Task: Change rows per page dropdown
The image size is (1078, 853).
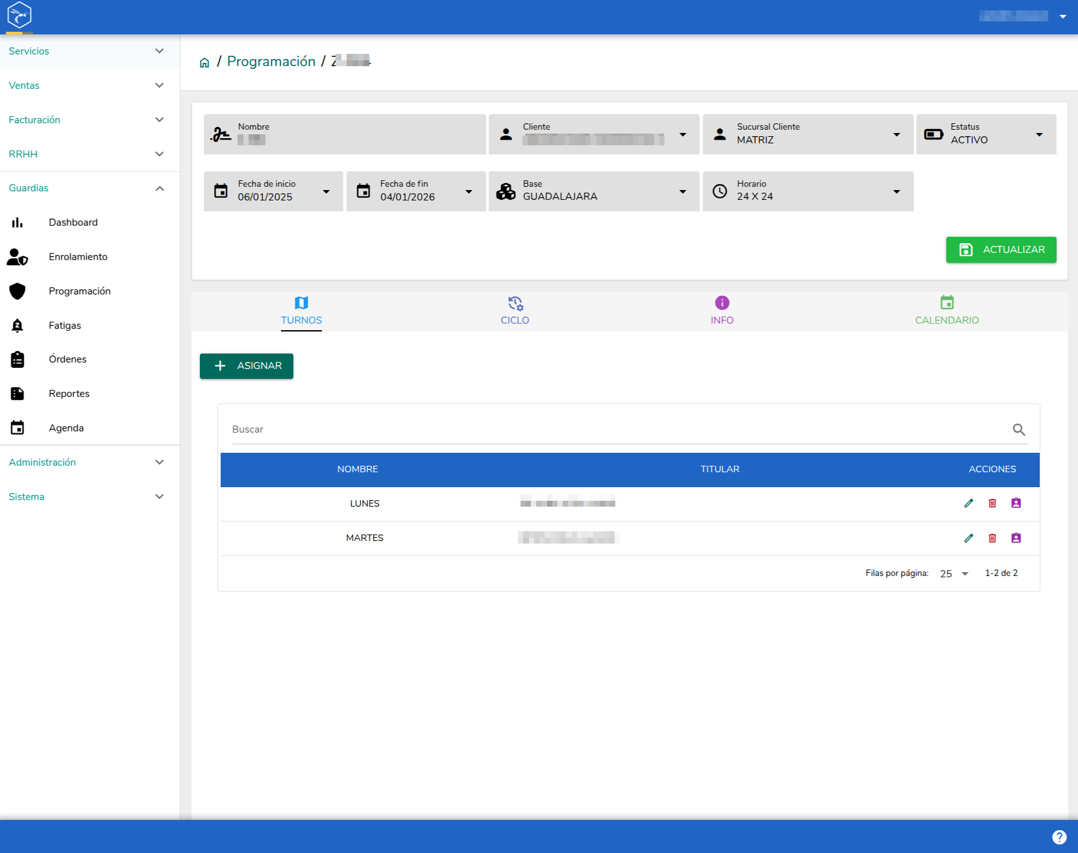Action: (x=954, y=573)
